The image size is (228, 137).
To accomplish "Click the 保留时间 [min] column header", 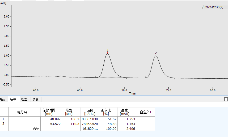I will 51,112.
